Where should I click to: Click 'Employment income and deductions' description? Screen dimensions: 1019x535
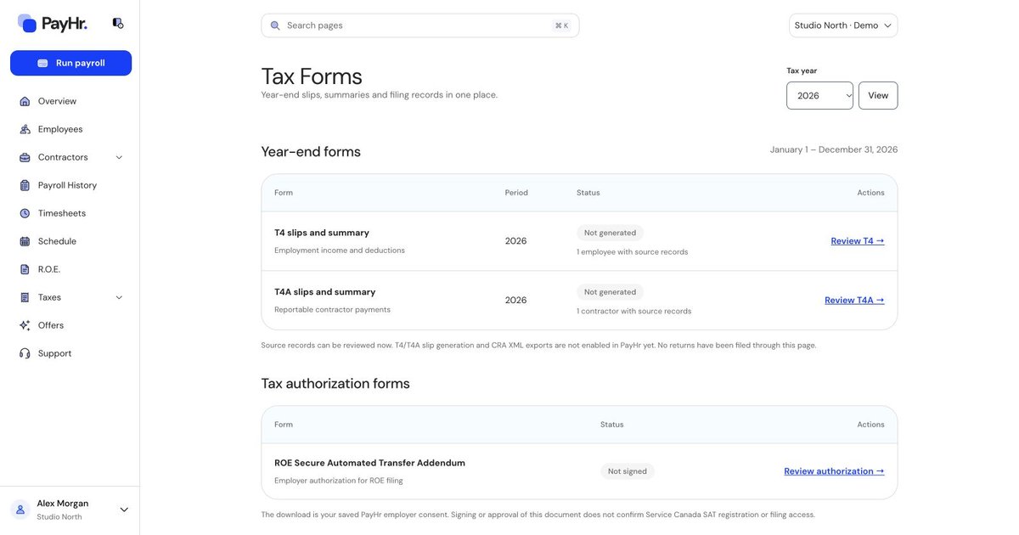tap(340, 251)
